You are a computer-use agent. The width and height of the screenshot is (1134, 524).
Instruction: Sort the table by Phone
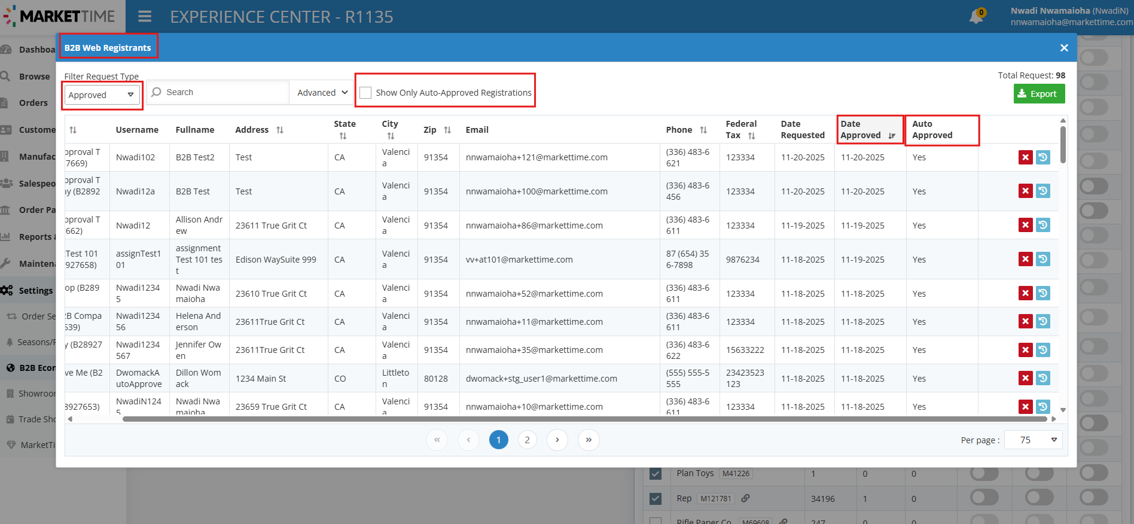tap(703, 130)
